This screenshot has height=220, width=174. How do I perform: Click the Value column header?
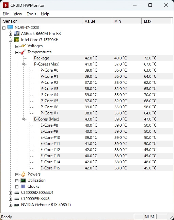(x=97, y=21)
